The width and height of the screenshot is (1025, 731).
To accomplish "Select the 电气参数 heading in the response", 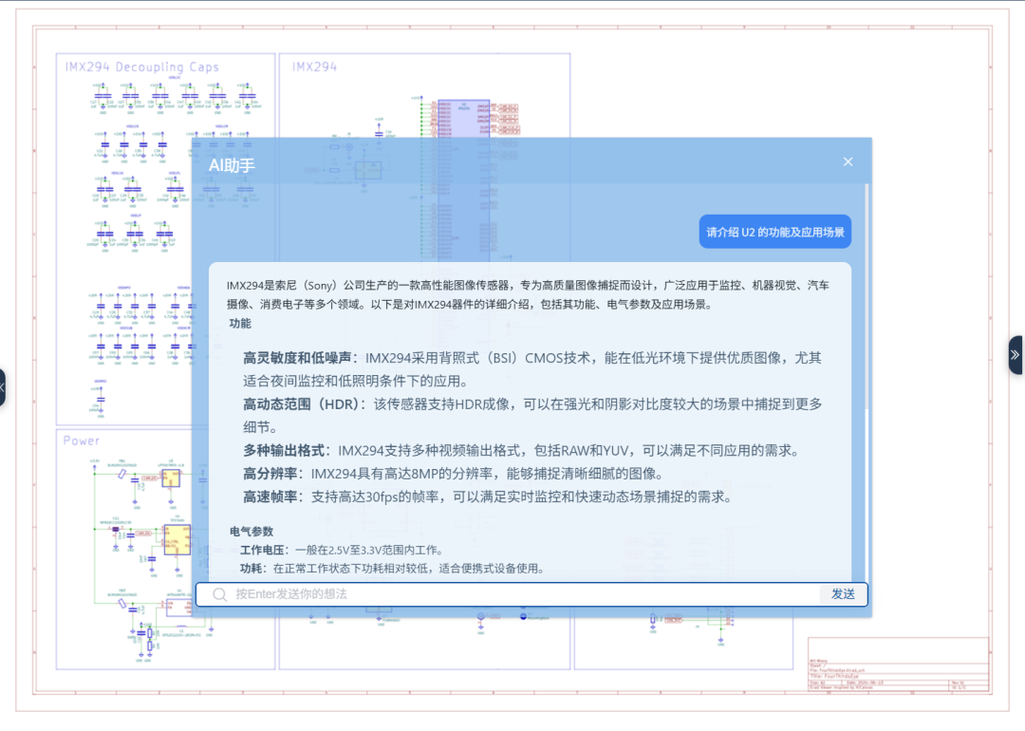I will point(251,531).
